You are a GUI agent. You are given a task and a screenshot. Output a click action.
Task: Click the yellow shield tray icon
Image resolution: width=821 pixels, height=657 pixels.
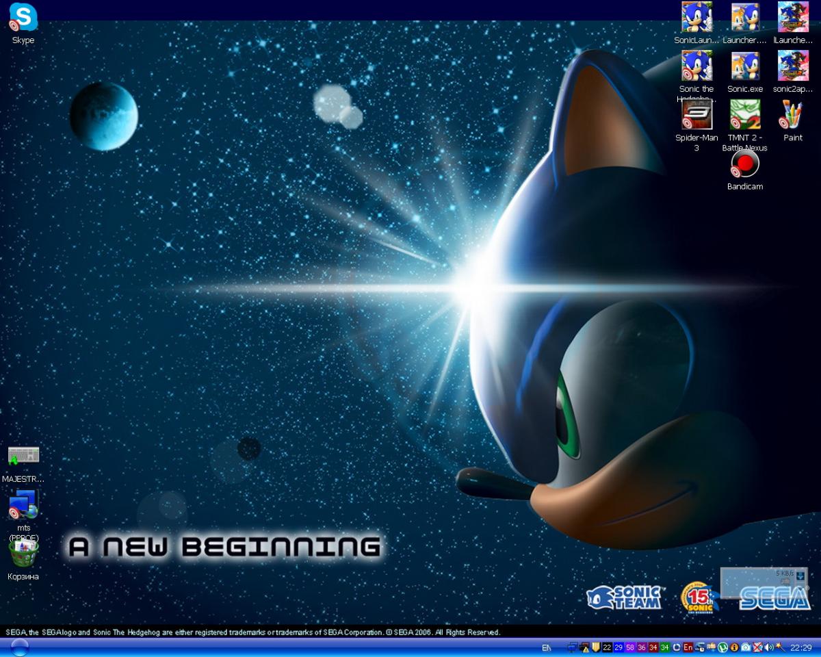point(595,647)
